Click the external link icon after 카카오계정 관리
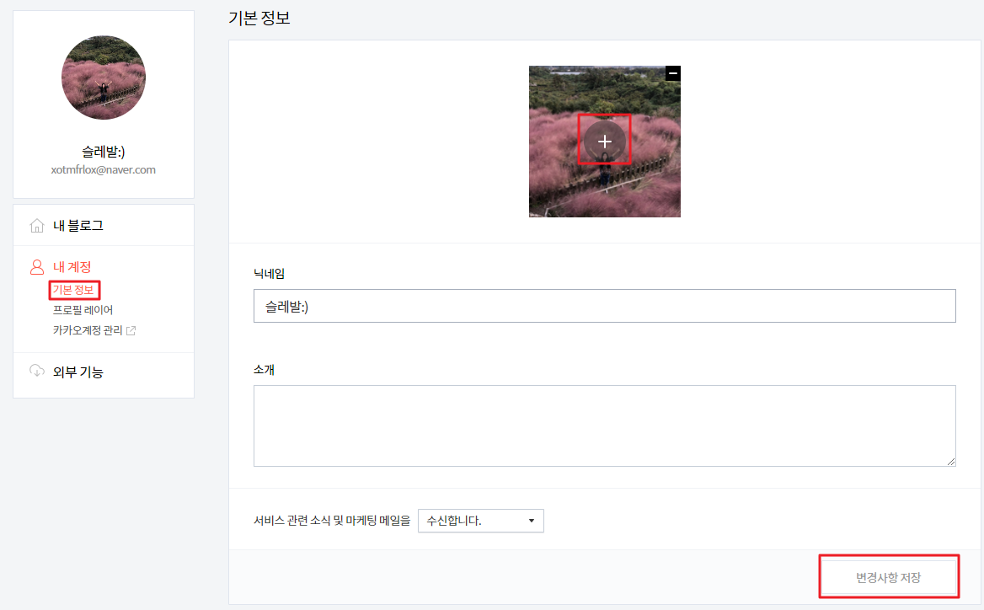The image size is (984, 610). click(x=131, y=331)
